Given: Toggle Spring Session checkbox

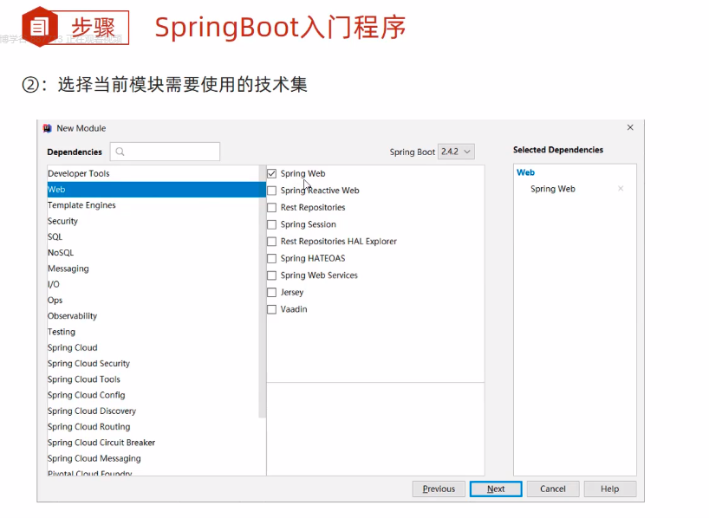Looking at the screenshot, I should click(x=271, y=224).
